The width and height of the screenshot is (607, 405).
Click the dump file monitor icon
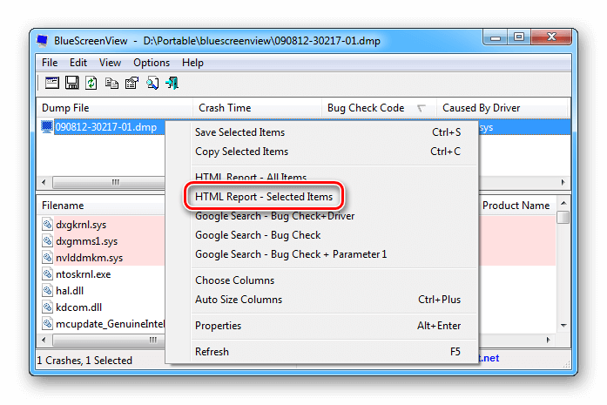[x=47, y=127]
